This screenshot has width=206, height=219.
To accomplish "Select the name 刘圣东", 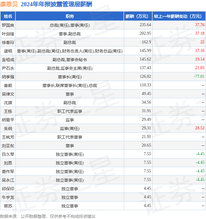I will (x=8, y=146).
